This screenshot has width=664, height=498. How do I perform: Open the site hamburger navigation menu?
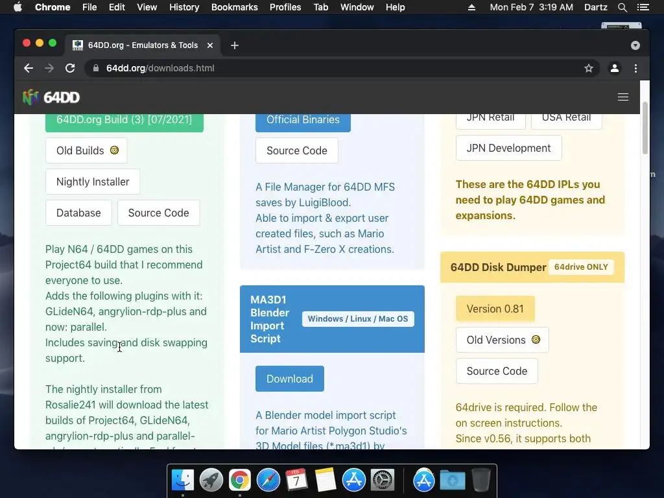623,97
